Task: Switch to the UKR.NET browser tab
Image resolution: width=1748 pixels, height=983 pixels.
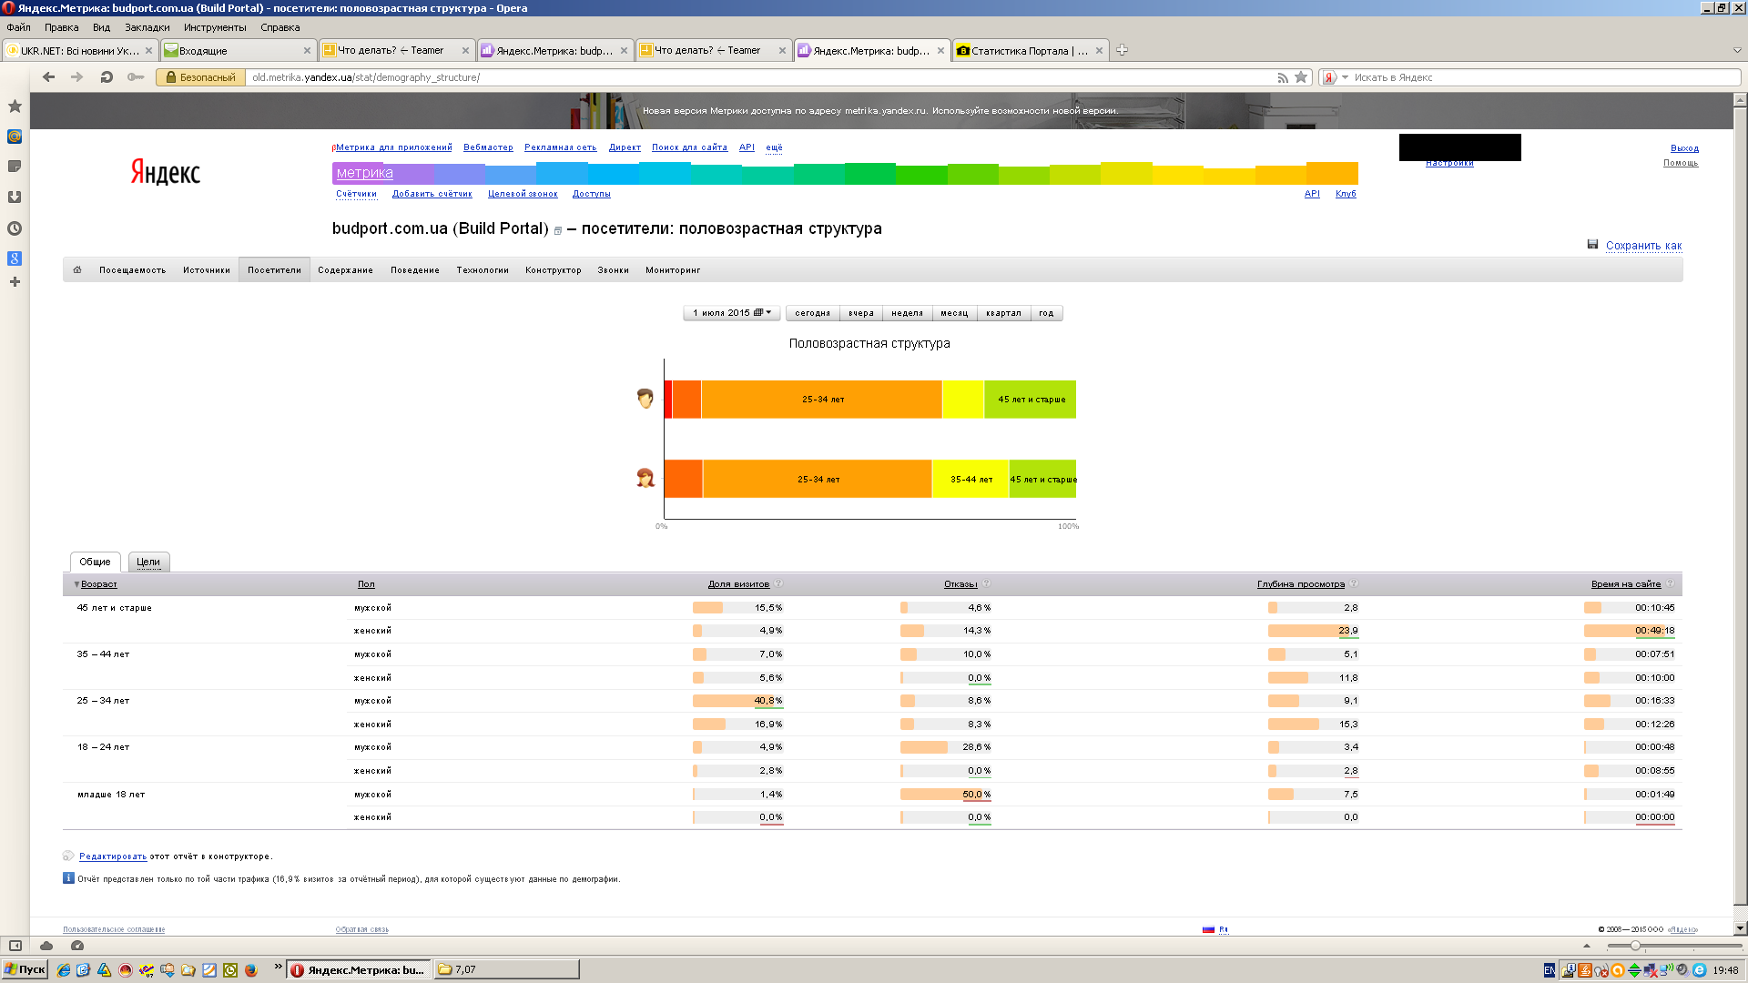Action: pyautogui.click(x=81, y=51)
